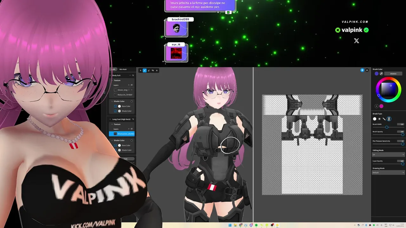Choose the soft airbrush brush type

click(379, 119)
